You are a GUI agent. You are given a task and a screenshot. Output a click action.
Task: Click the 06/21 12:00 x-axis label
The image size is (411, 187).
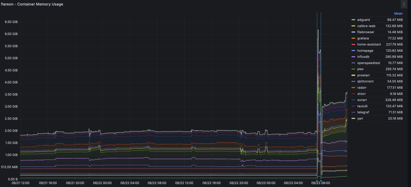tap(21, 183)
